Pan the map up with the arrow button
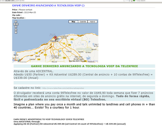Image resolution: width=162 pixels, height=127 pixels. coord(16,22)
